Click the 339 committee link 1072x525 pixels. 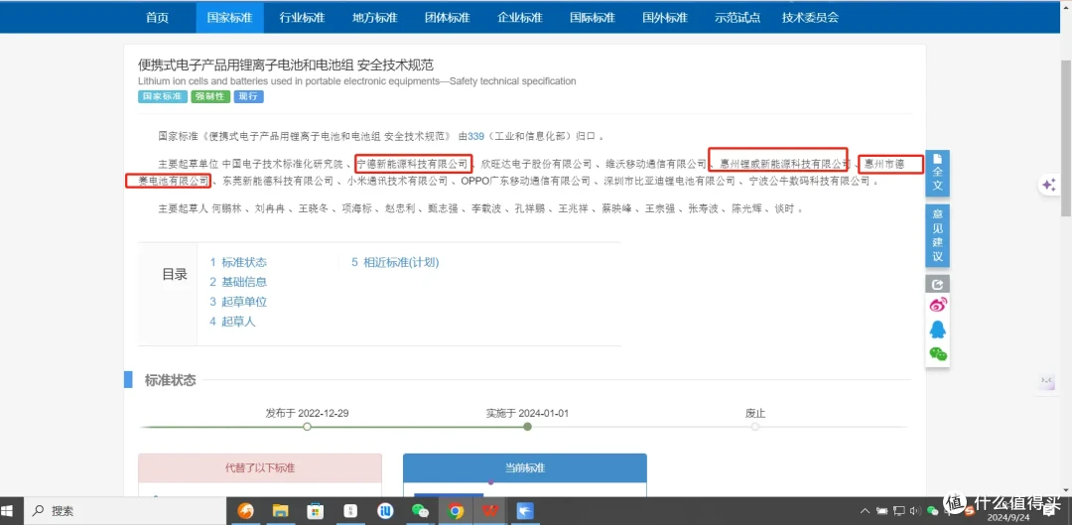(475, 135)
